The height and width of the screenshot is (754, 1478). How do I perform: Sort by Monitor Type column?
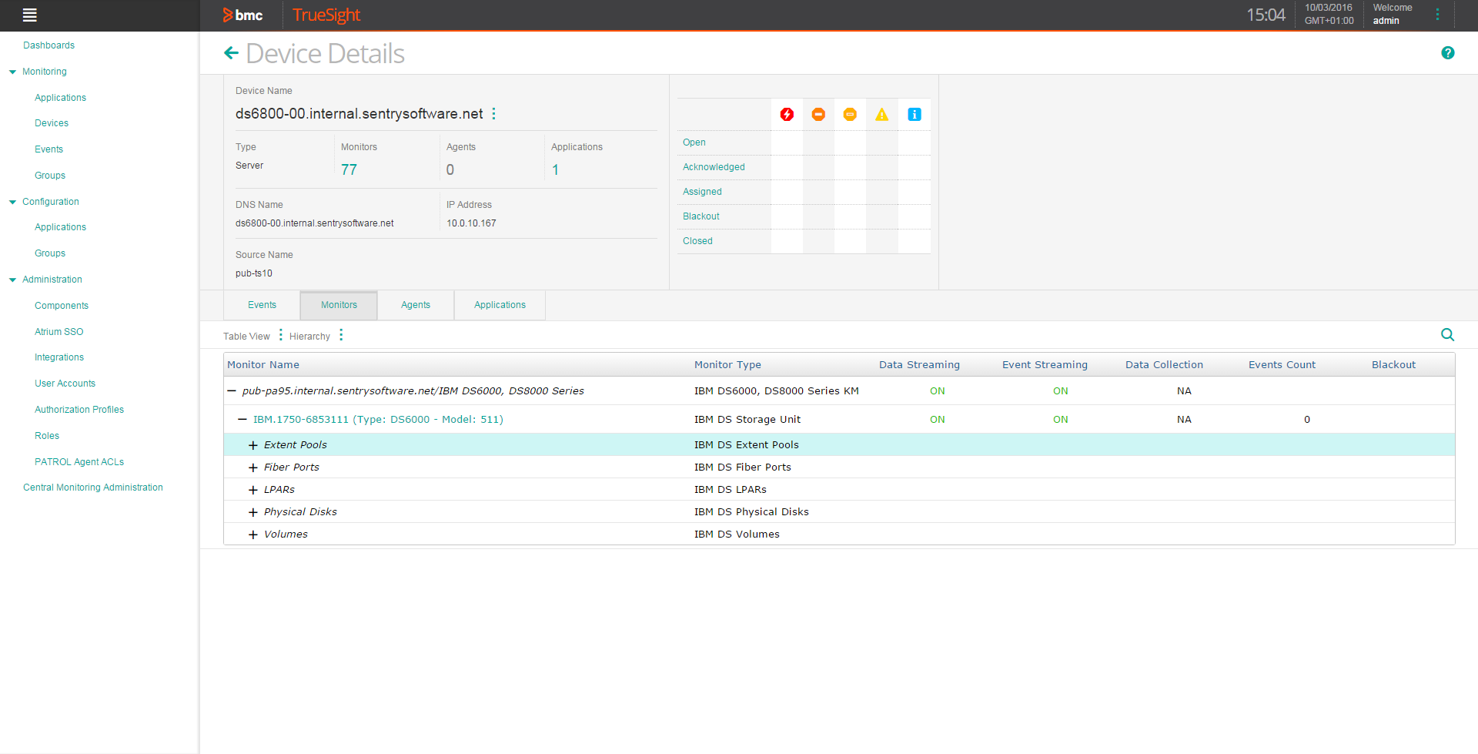click(x=727, y=365)
